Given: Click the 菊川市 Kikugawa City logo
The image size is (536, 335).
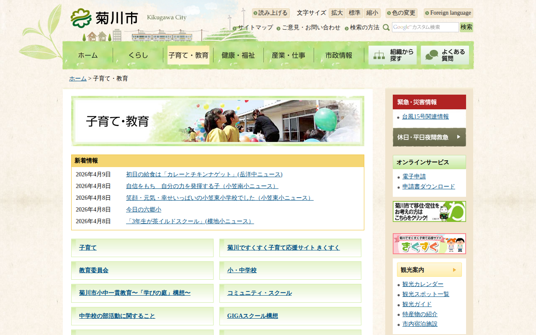Looking at the screenshot, I should (129, 18).
